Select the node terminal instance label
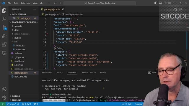 click(x=152, y=72)
